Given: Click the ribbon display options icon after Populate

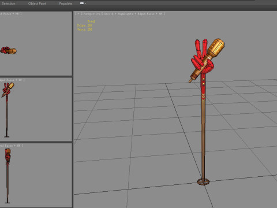Looking at the screenshot, I should [82, 3].
